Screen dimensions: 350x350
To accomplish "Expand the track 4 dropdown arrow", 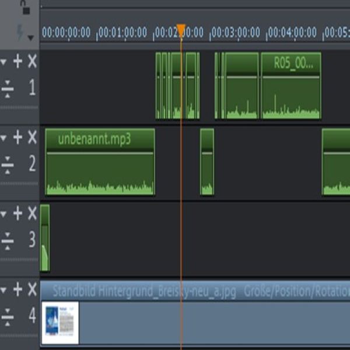I will coord(5,289).
